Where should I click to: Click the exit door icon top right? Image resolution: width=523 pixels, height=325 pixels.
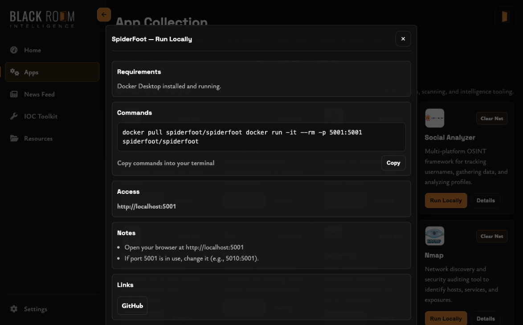(506, 16)
